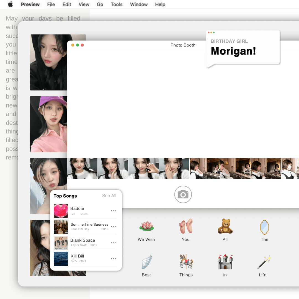The image size is (299, 299).
Task: Select the Kill Bill album cover
Action: 61,259
